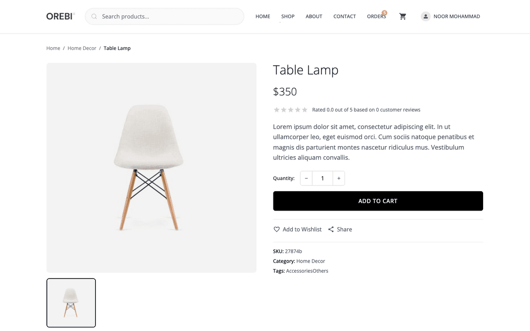530x331 pixels.
Task: Click the Home Decor breadcrumb link
Action: (82, 48)
